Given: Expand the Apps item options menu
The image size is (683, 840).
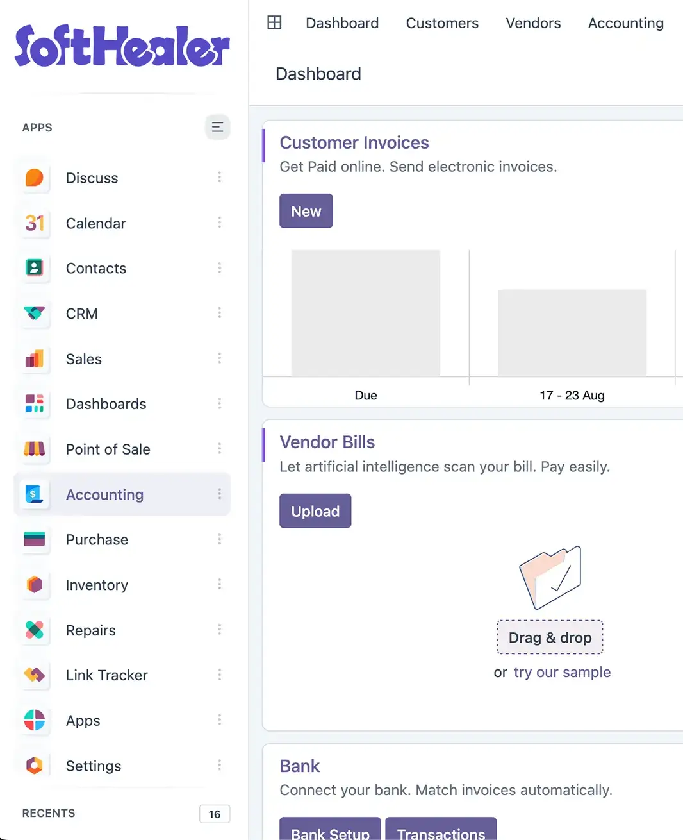Looking at the screenshot, I should [219, 721].
